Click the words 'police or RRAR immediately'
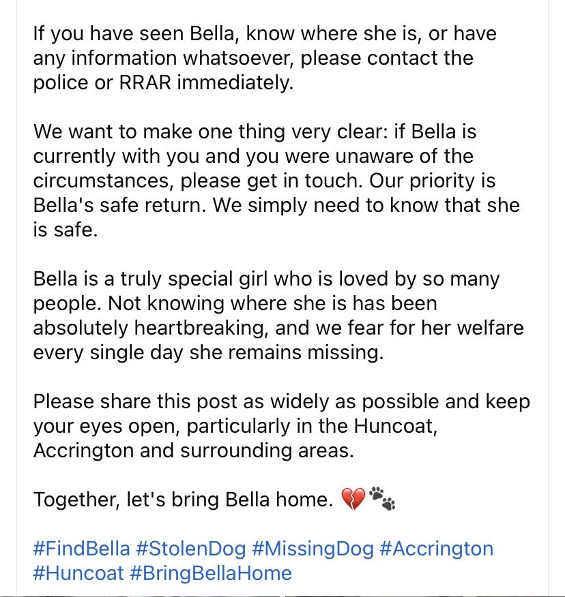The height and width of the screenshot is (597, 565). pyautogui.click(x=163, y=82)
